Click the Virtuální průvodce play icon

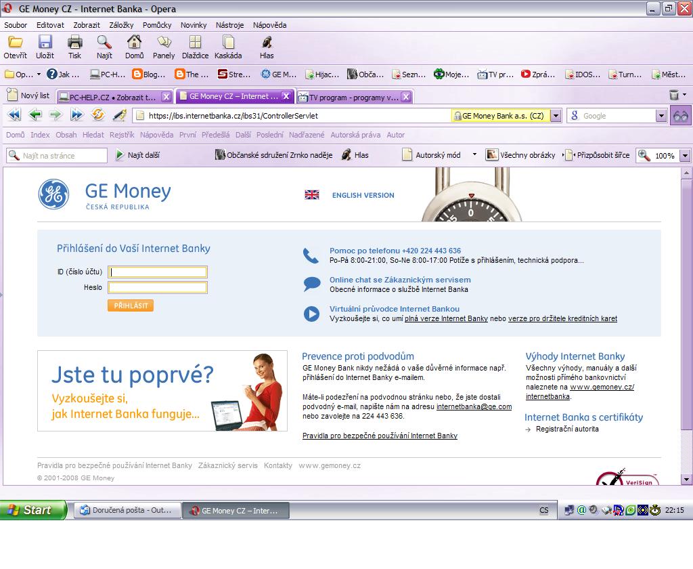click(x=311, y=314)
